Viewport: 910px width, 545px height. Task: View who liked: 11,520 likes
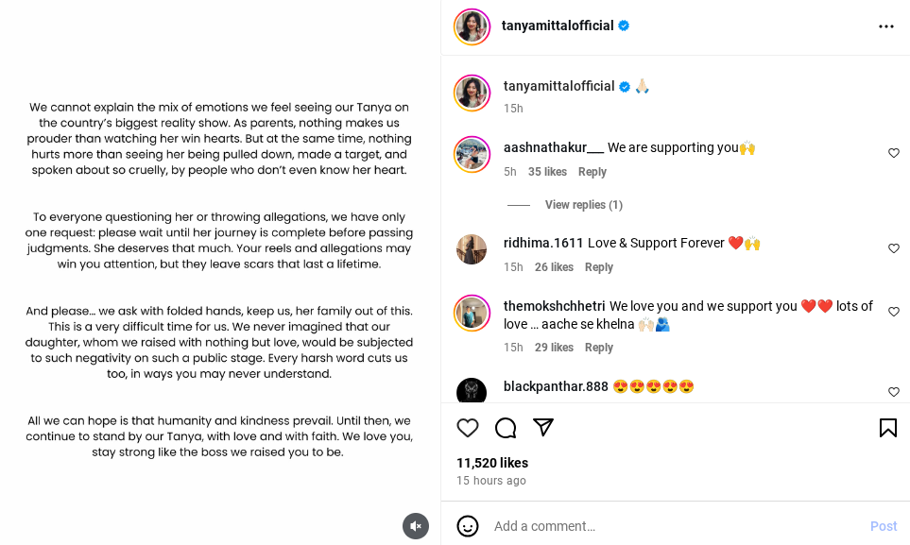click(492, 463)
